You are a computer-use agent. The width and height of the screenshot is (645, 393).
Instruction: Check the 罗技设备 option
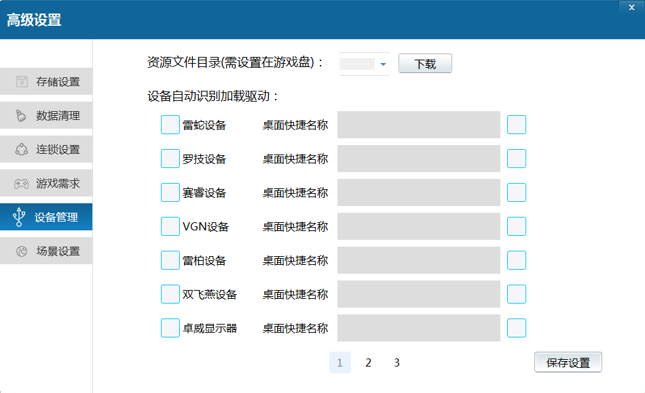[170, 159]
